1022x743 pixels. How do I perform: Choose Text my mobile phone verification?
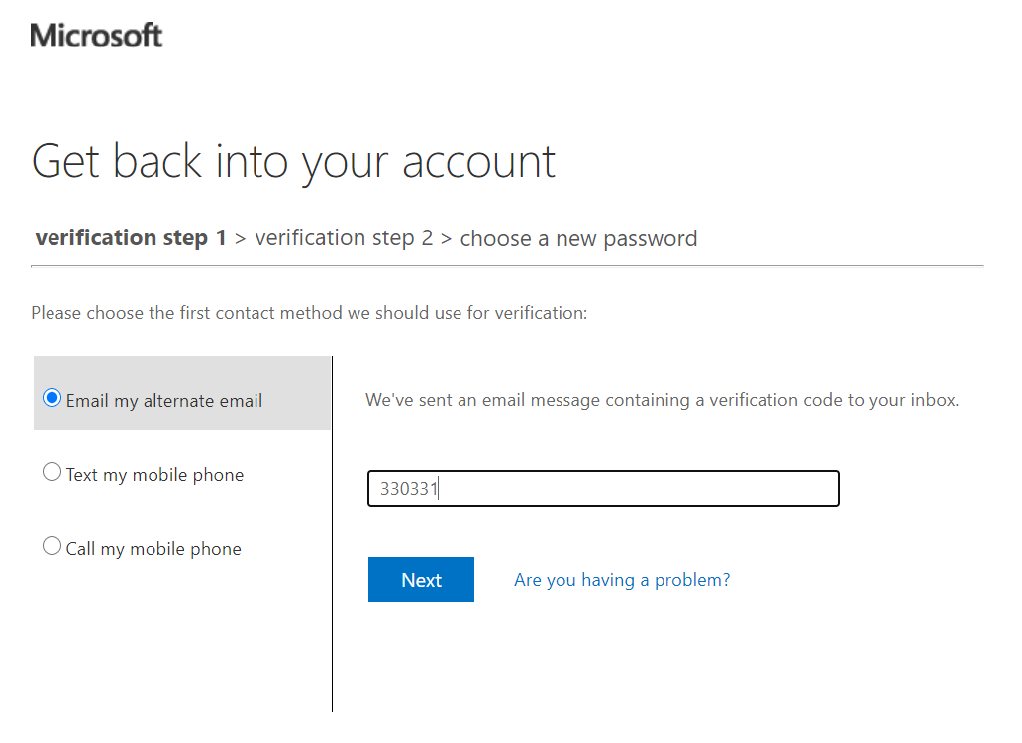[x=51, y=471]
